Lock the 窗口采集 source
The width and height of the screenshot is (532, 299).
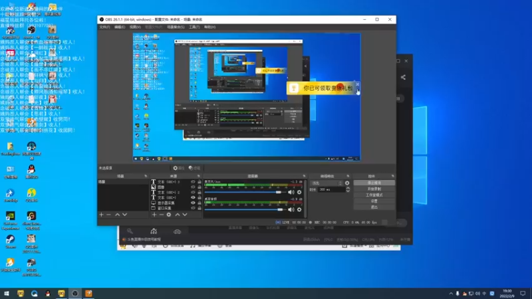click(x=199, y=208)
